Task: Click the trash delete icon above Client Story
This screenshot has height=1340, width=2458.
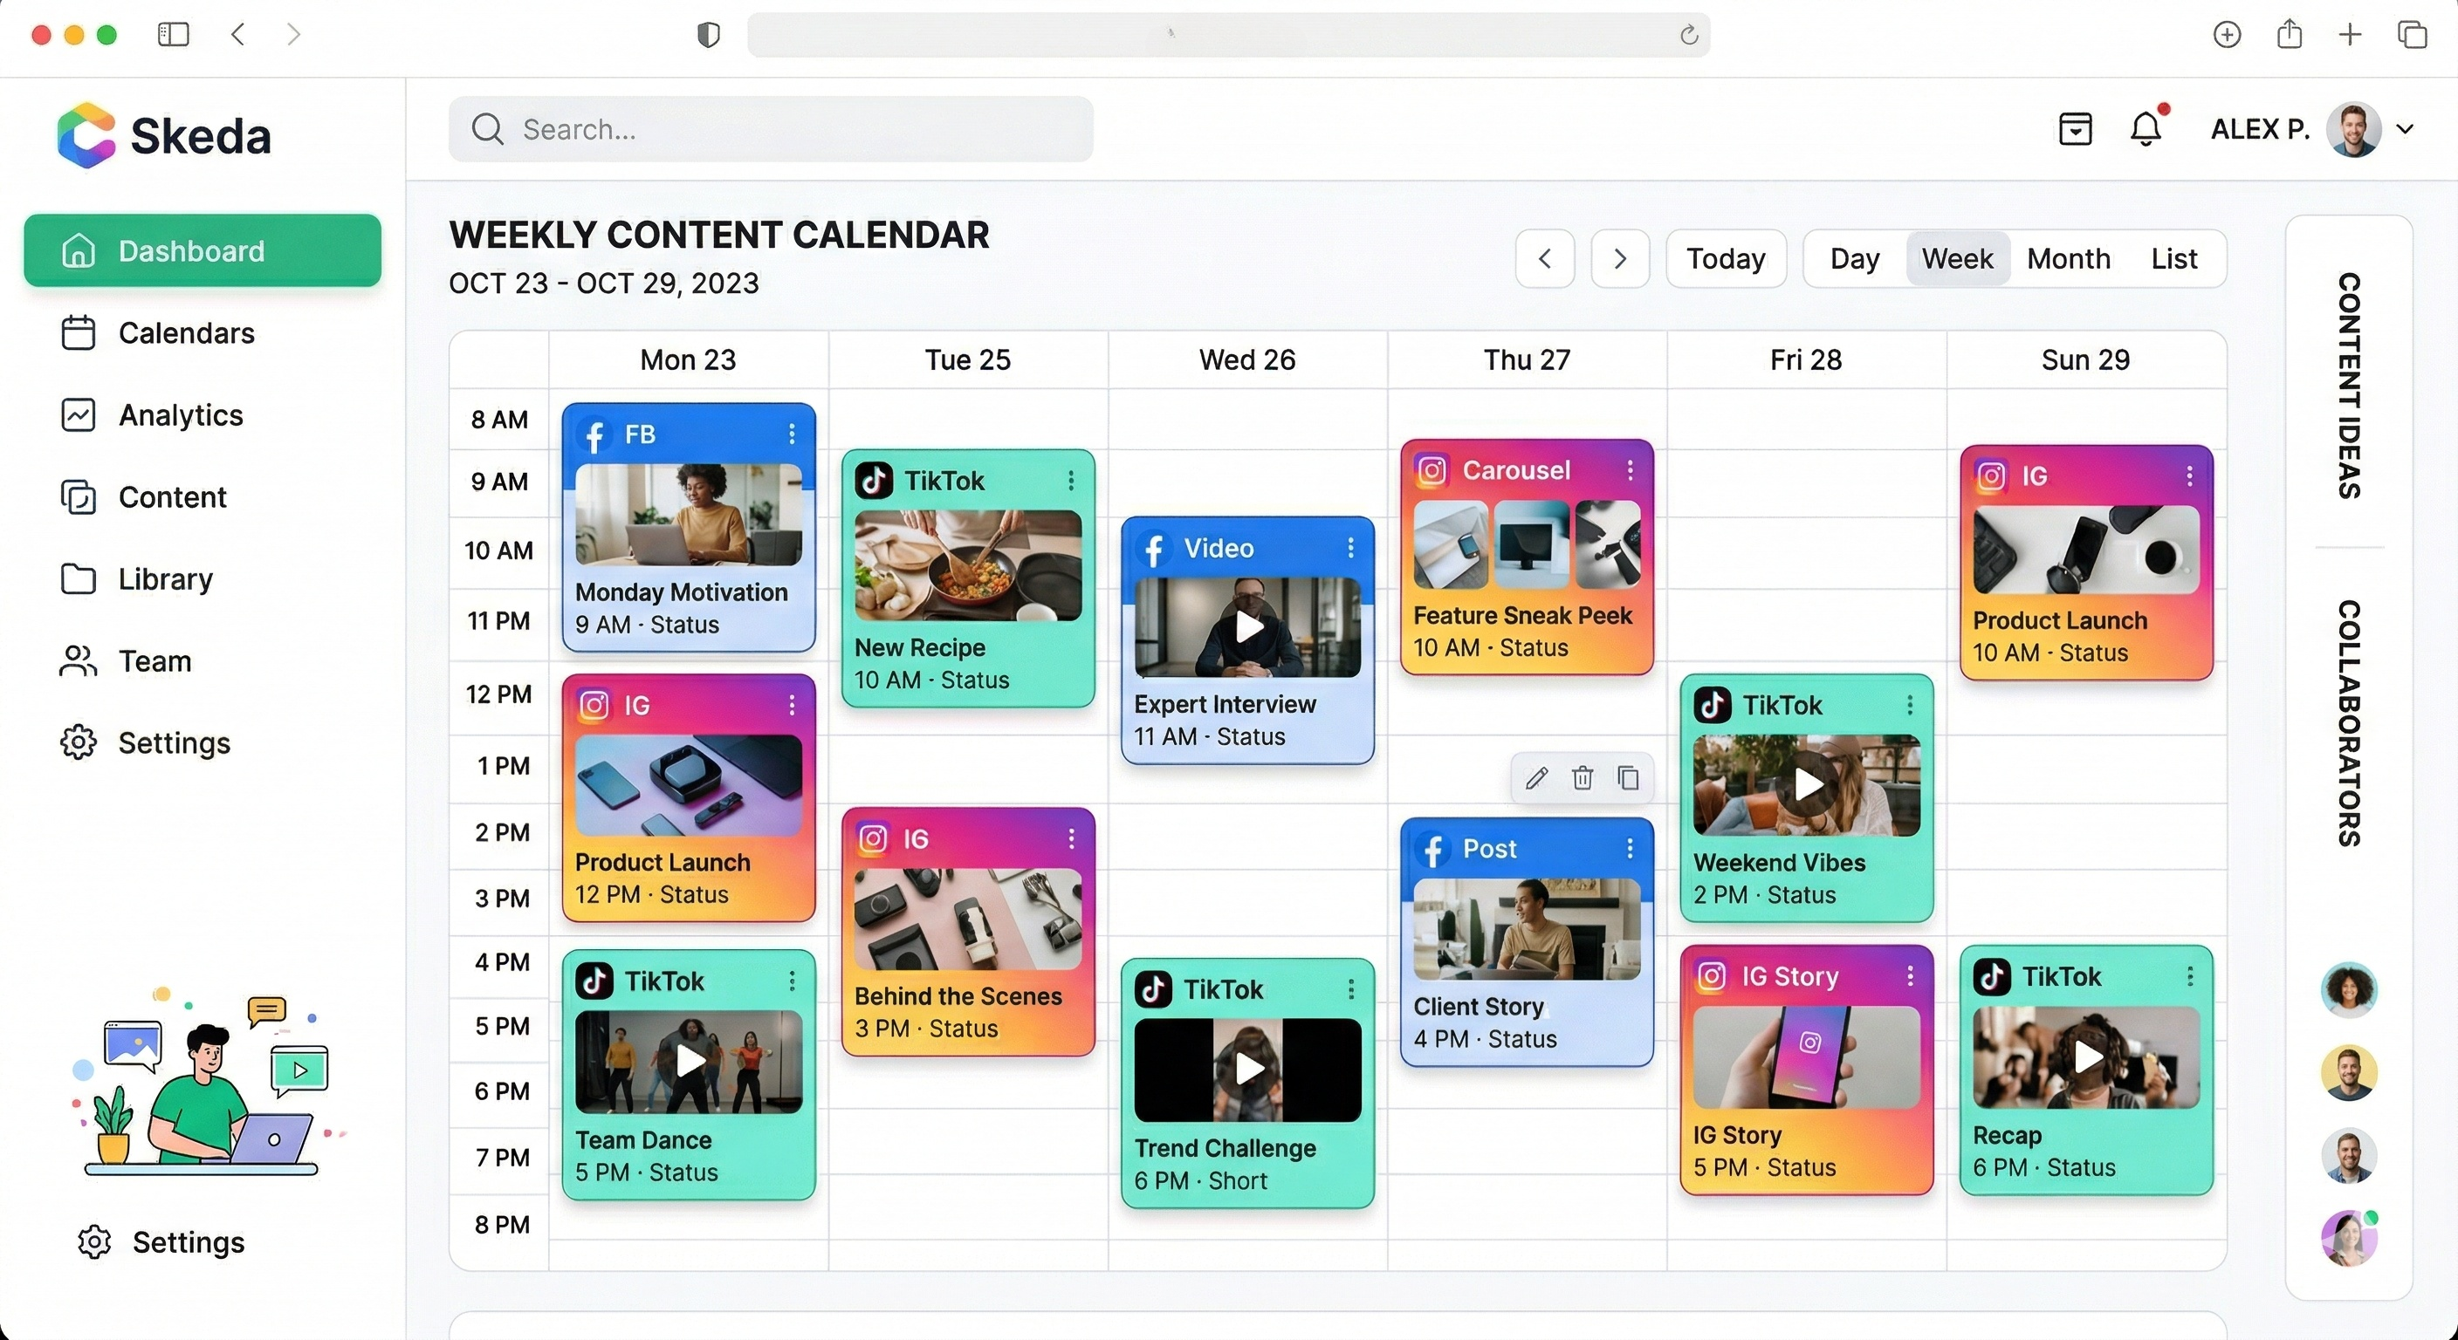Action: pyautogui.click(x=1582, y=778)
